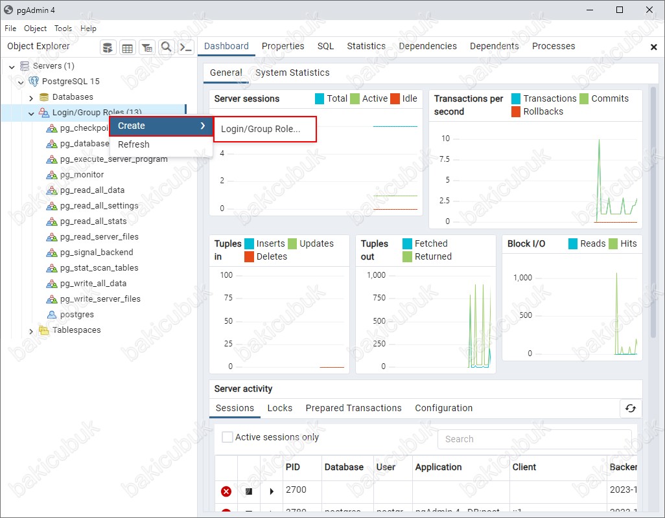Click the Login/Group Roles icon
The width and height of the screenshot is (665, 518).
click(43, 113)
